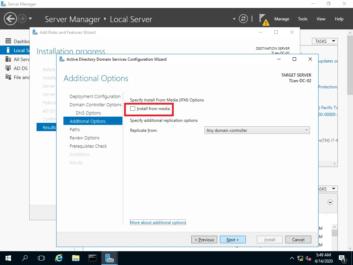353x265 pixels.
Task: Maximize the AD DS Configuration Wizard window
Action: pos(294,59)
